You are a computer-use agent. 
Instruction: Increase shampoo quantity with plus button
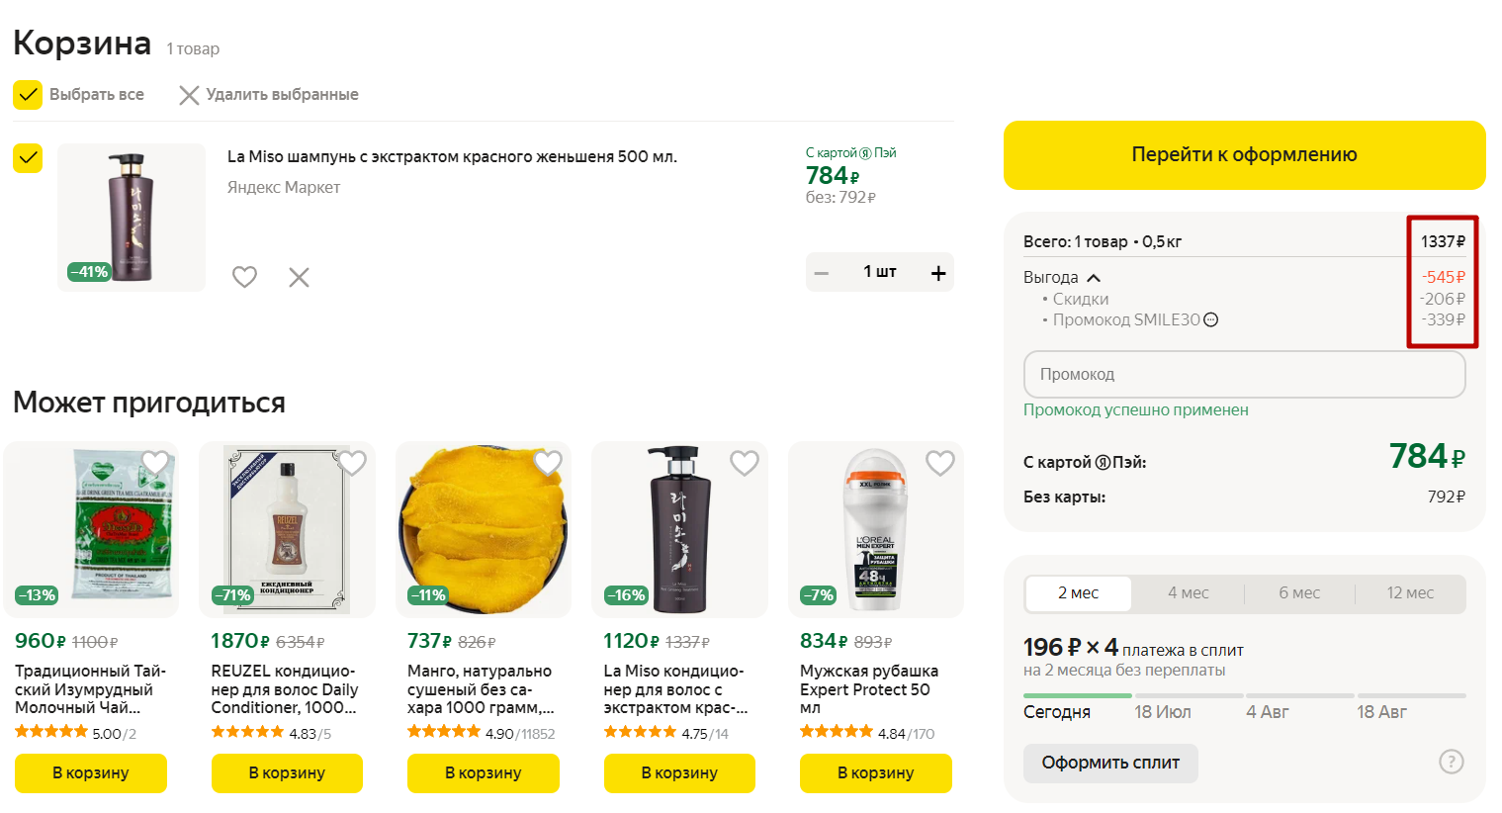point(938,273)
